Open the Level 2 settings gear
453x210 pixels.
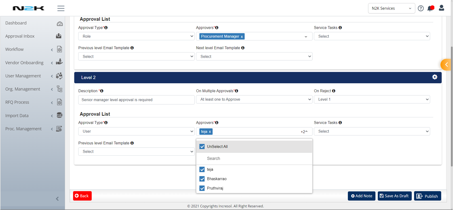435,77
